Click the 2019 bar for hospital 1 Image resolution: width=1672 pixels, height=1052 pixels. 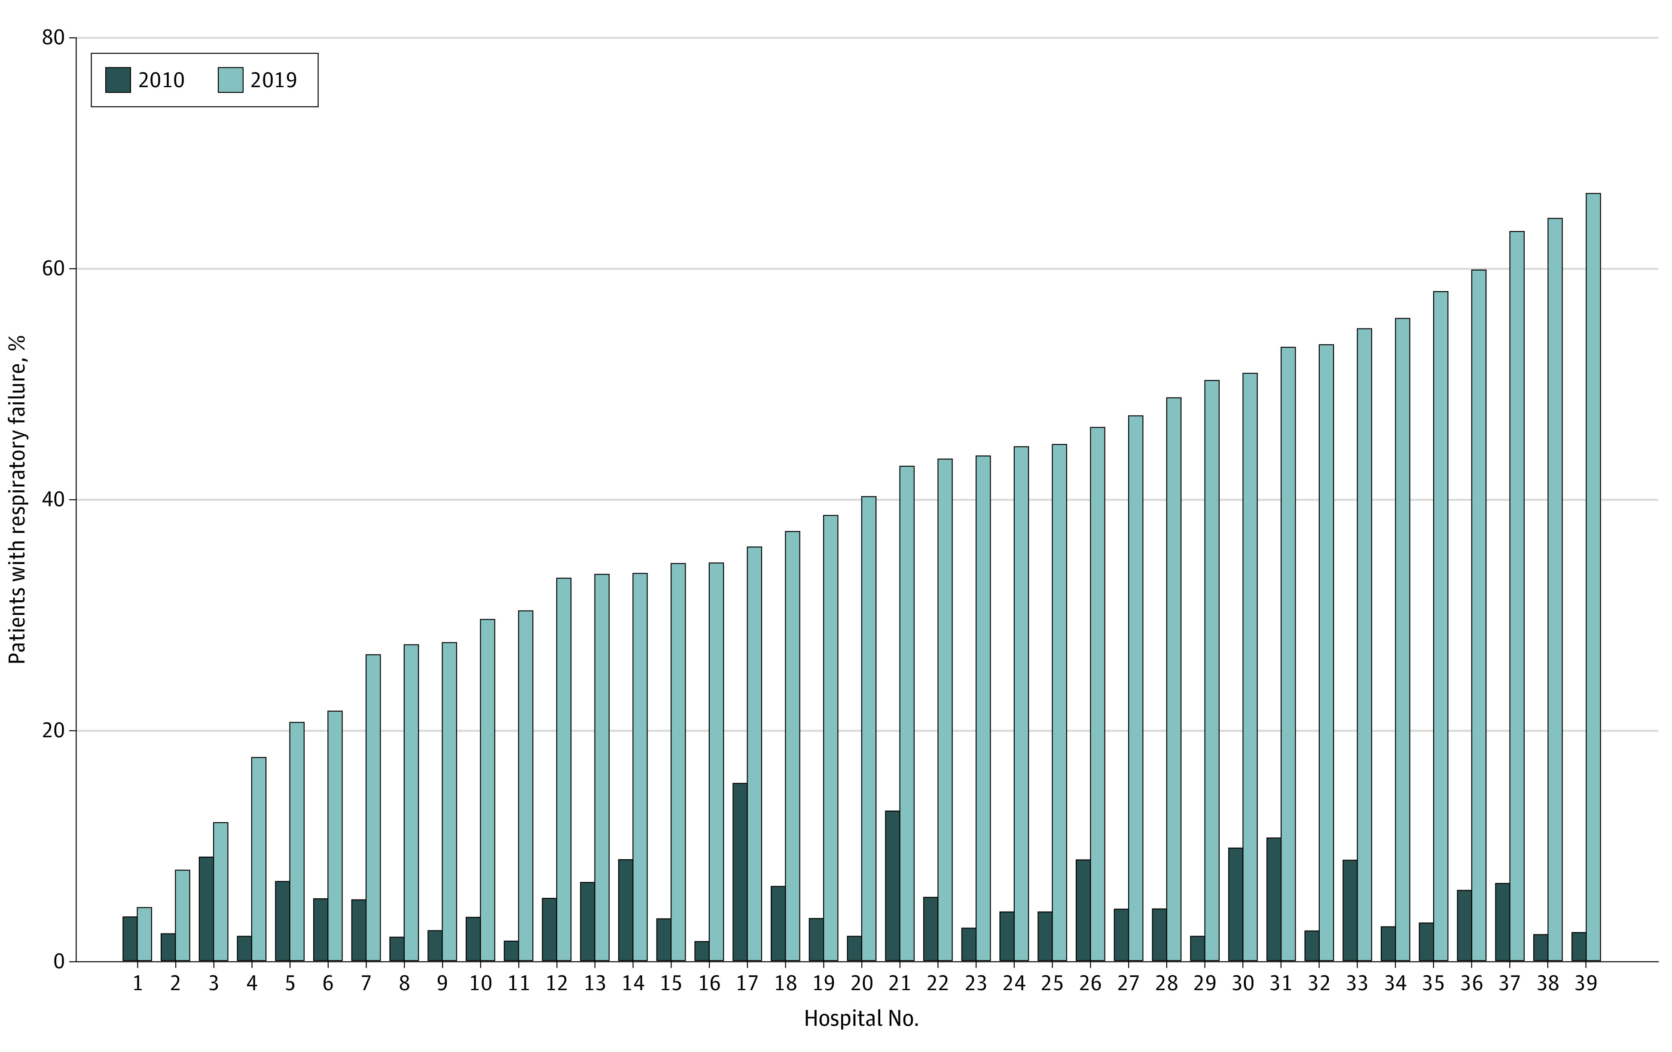point(144,935)
